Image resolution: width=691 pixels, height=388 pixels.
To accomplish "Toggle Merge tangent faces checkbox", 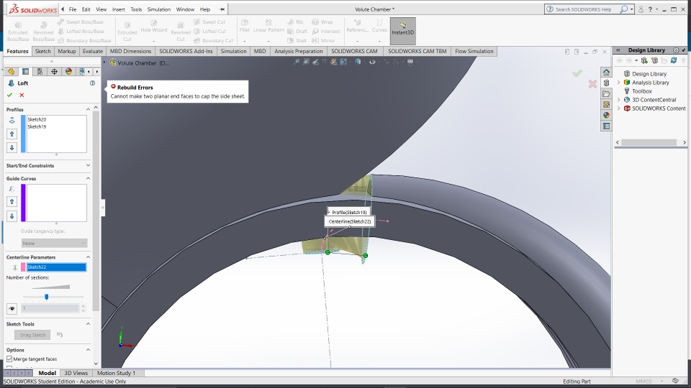I will point(9,359).
